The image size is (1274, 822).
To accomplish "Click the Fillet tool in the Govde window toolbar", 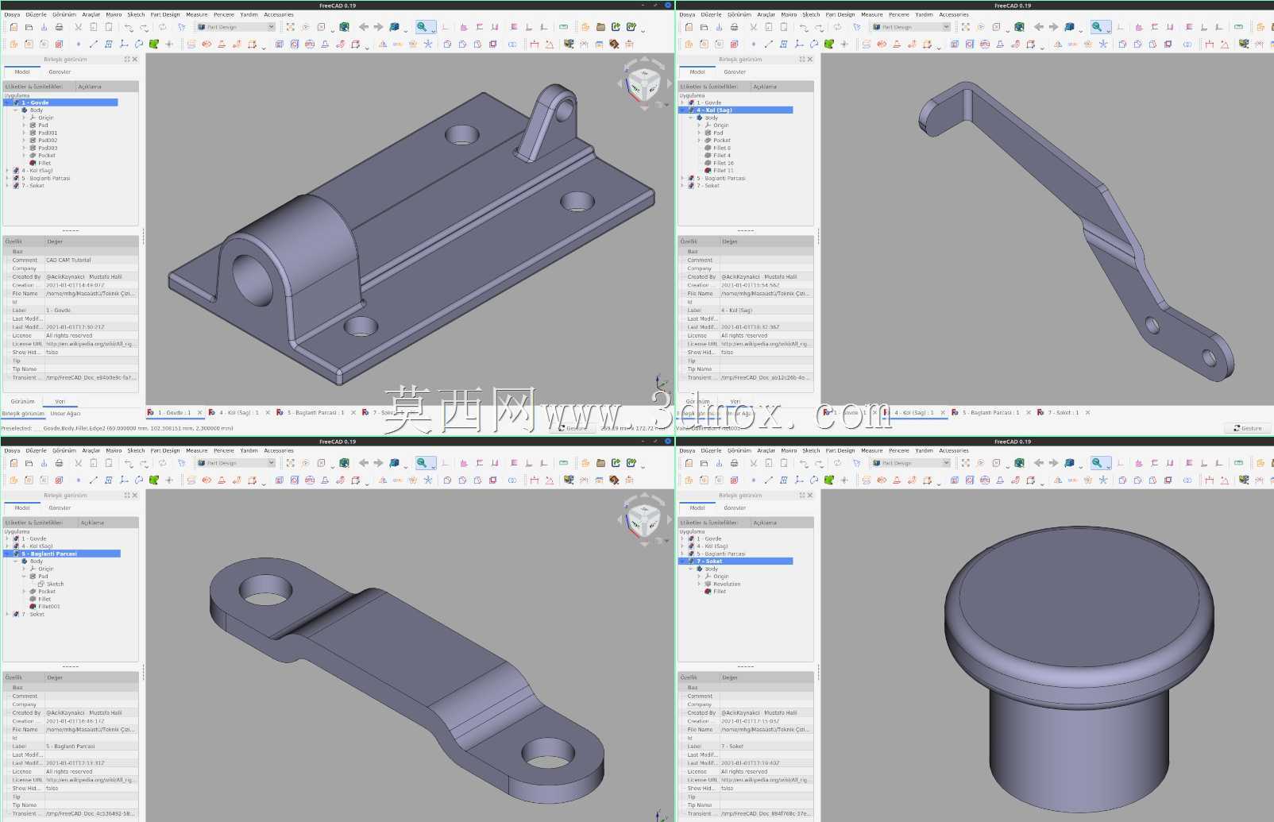I will coord(447,44).
